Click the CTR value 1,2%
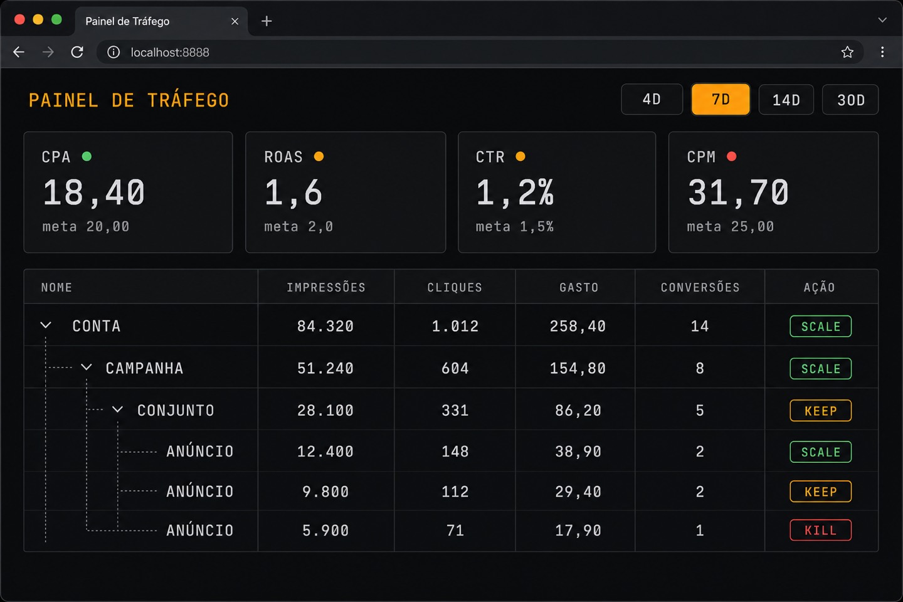The width and height of the screenshot is (903, 602). [515, 192]
